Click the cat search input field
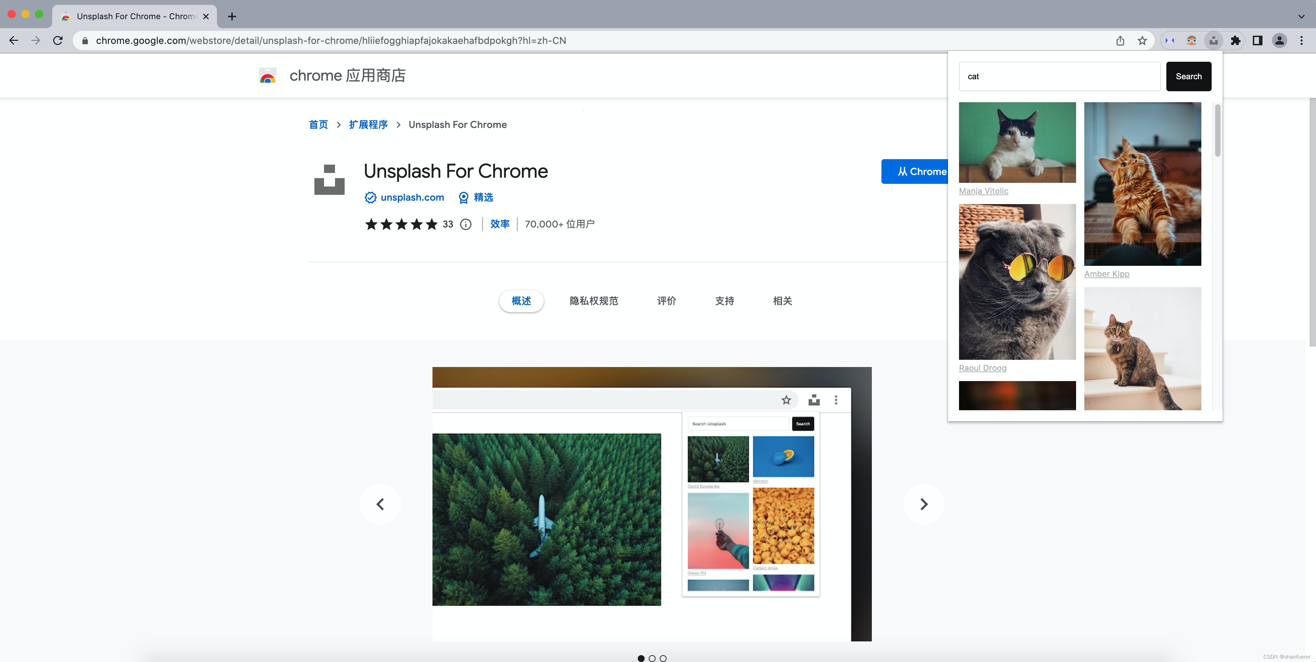 [x=1060, y=76]
